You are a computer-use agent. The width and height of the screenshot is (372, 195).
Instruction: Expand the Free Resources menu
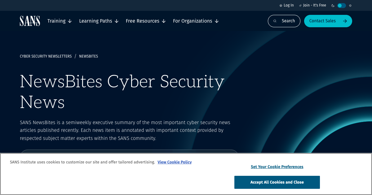(x=146, y=21)
